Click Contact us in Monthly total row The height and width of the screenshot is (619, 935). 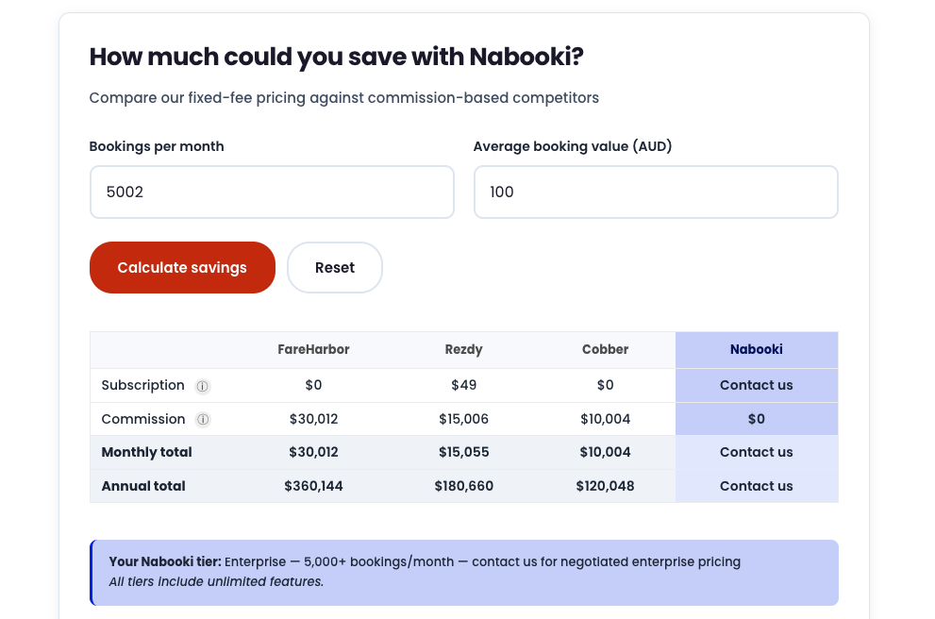point(757,452)
